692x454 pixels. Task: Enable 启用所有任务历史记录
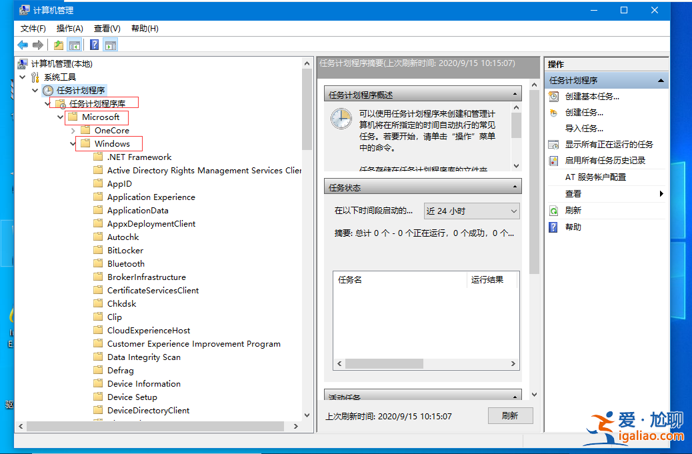point(603,160)
